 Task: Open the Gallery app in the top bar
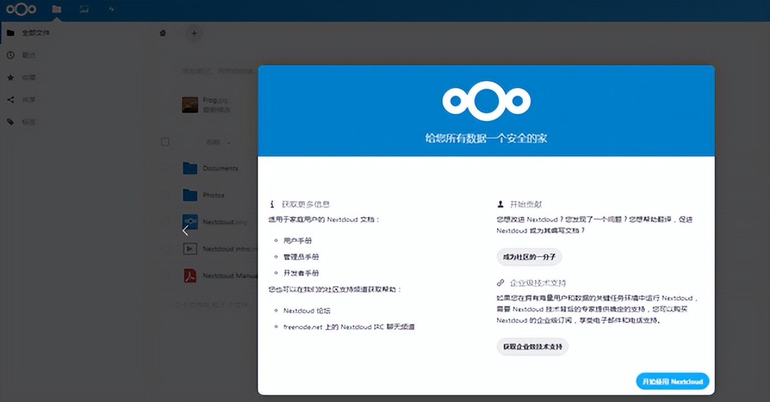[x=84, y=9]
